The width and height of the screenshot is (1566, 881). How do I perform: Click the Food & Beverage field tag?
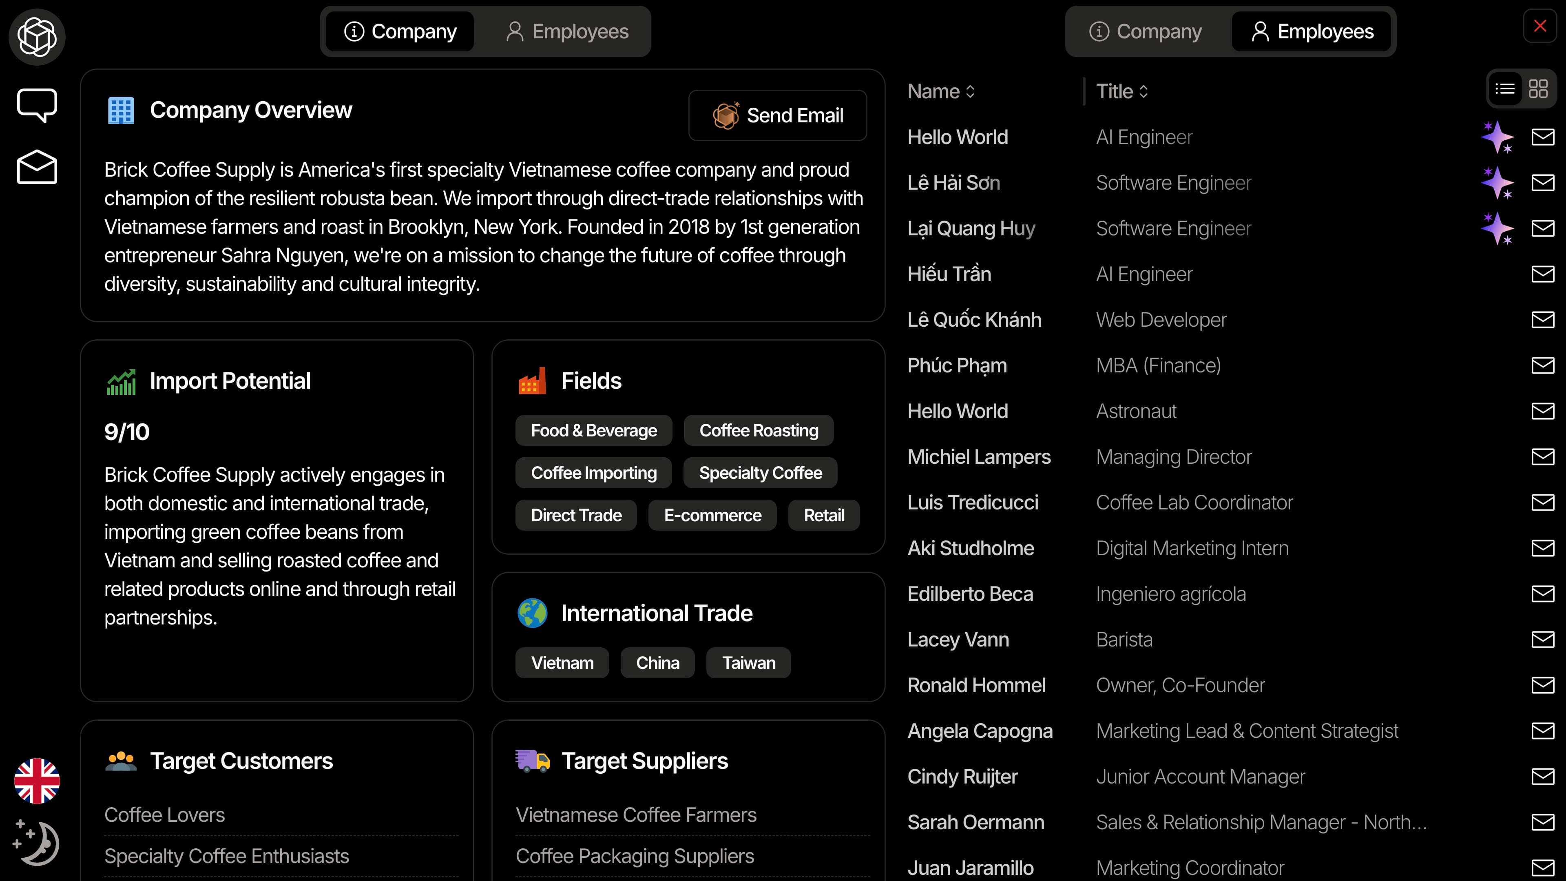594,430
